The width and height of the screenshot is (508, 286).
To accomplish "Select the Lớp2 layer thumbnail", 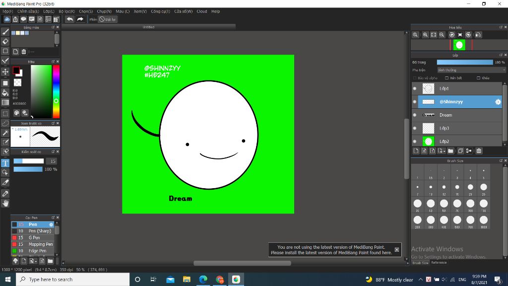I will (428, 142).
